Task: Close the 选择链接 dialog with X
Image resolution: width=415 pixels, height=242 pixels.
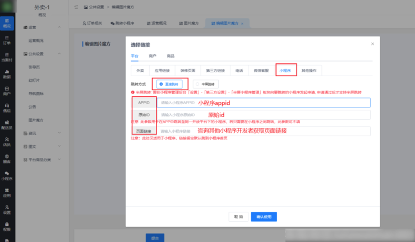Action: [372, 44]
